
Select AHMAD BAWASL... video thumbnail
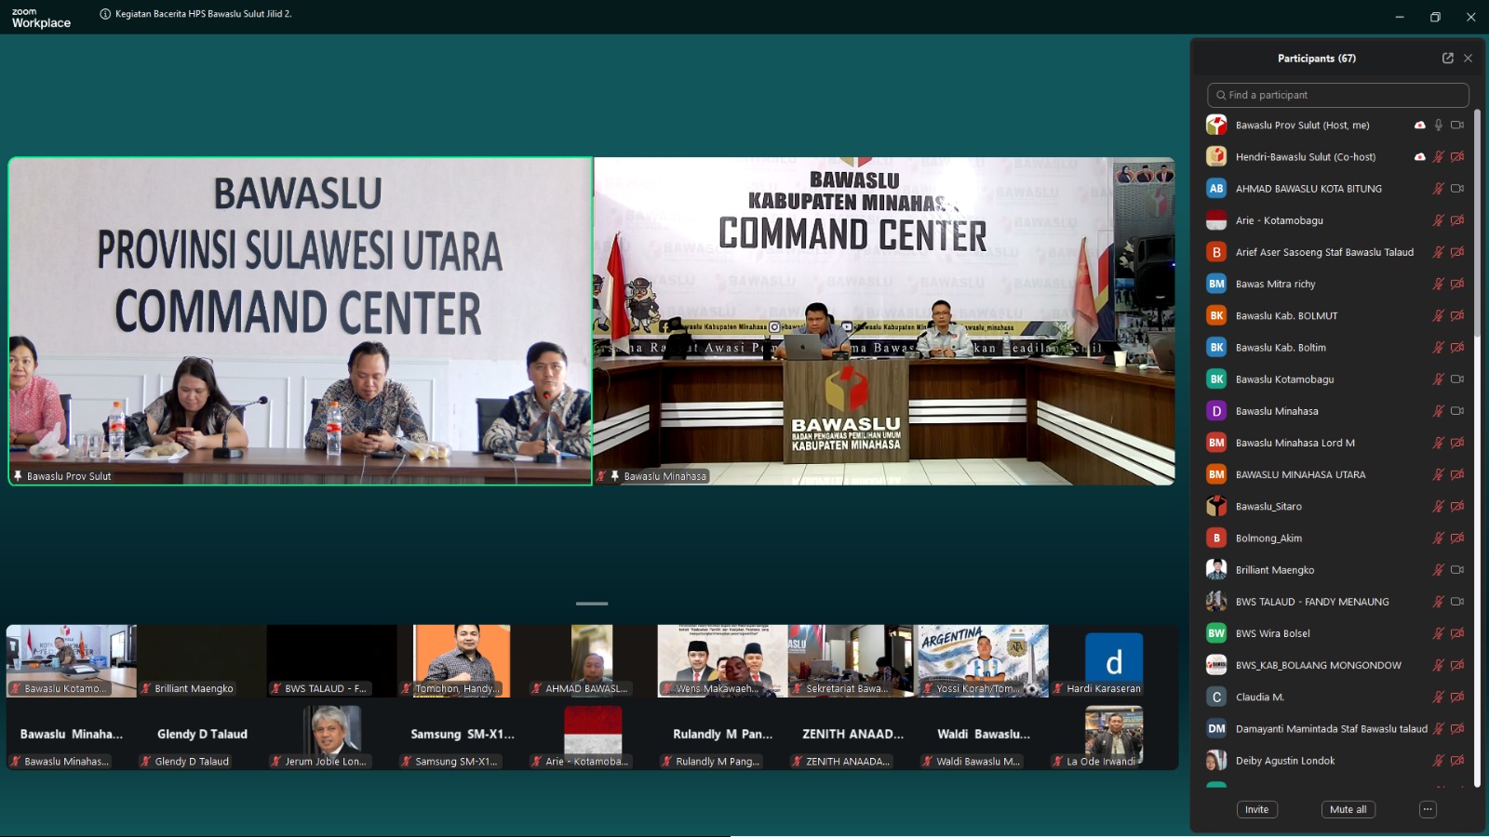tap(593, 660)
